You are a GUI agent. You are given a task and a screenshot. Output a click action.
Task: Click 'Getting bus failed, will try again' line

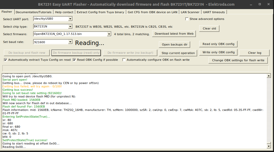[32, 86]
